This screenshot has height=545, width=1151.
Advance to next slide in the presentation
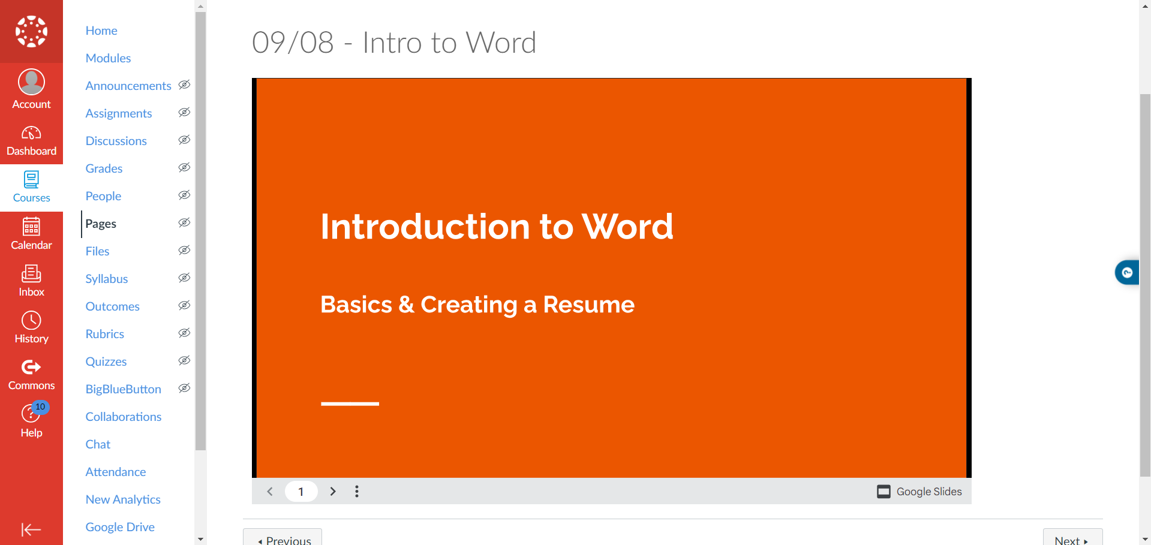(x=333, y=492)
